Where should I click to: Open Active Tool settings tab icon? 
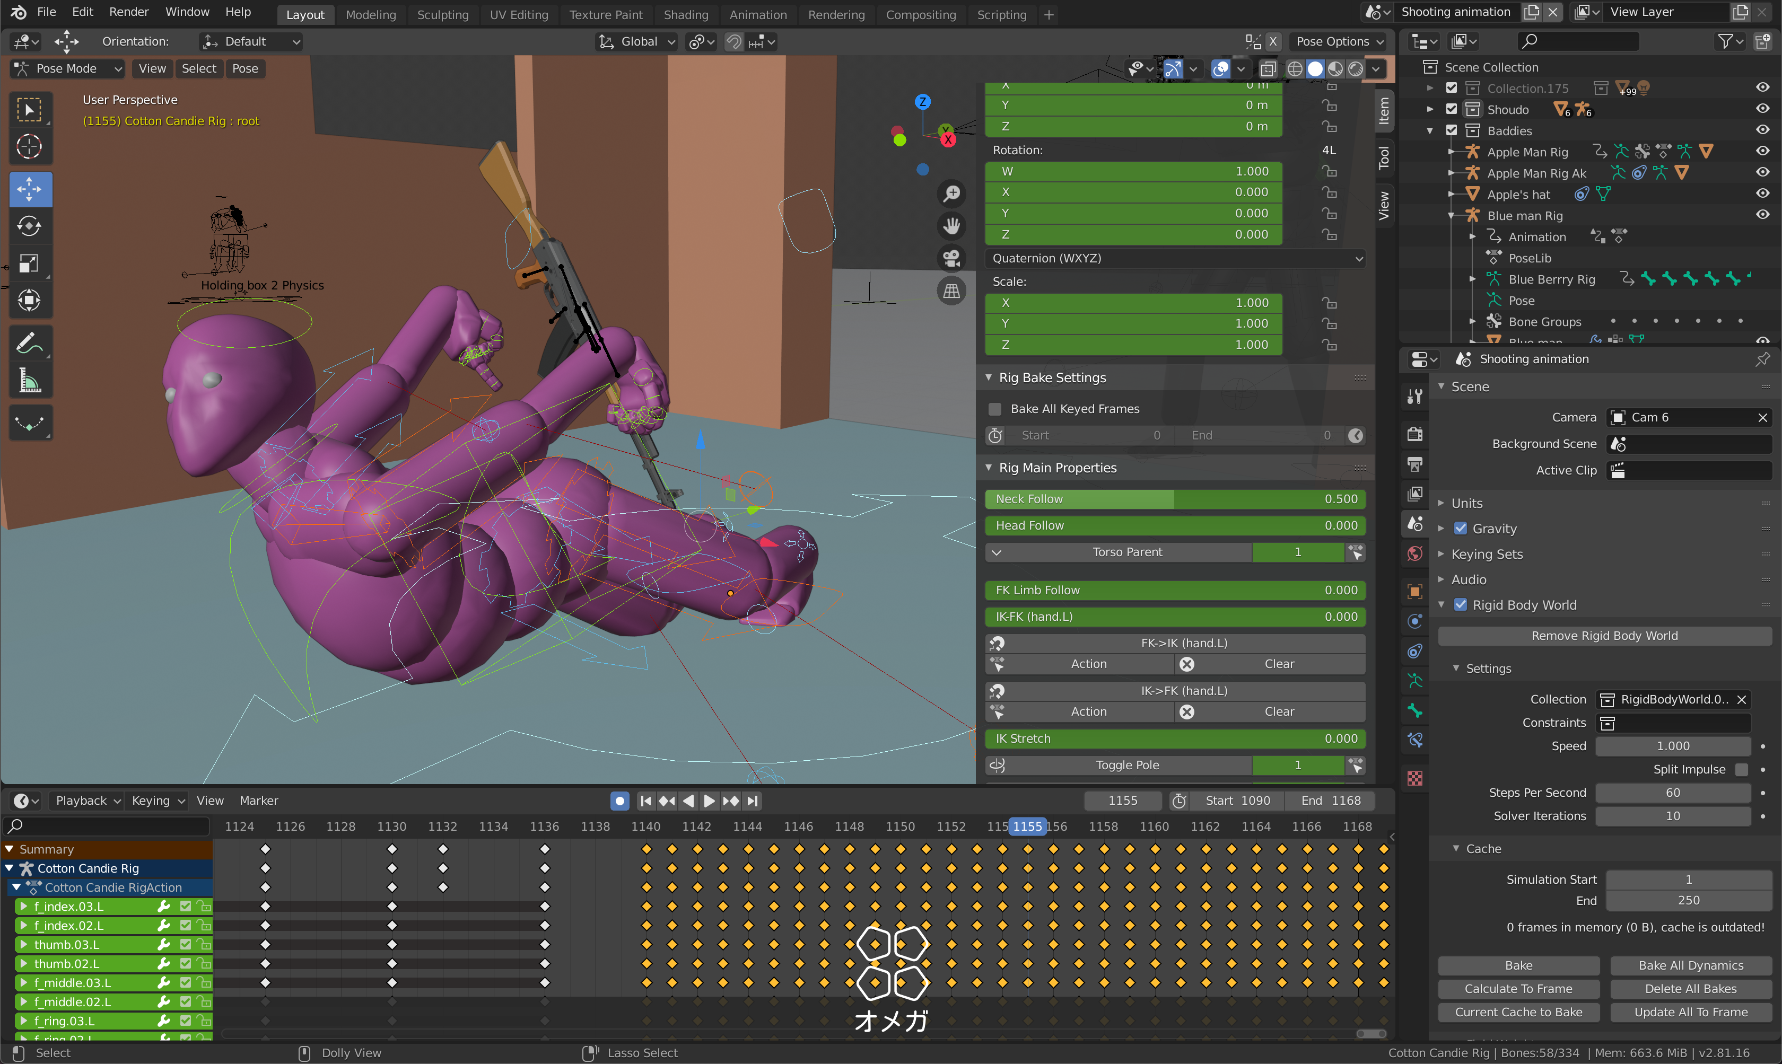[1415, 397]
